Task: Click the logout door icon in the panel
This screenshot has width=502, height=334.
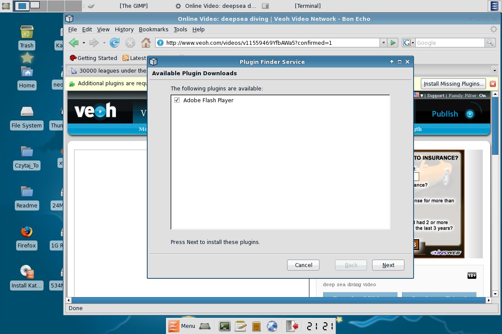Action: 292,326
